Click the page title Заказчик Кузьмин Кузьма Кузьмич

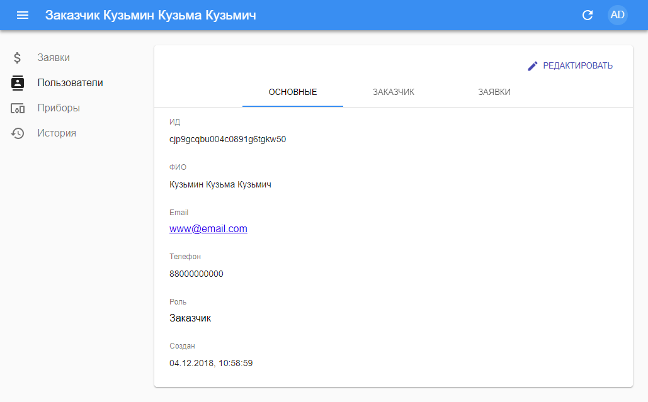click(151, 15)
